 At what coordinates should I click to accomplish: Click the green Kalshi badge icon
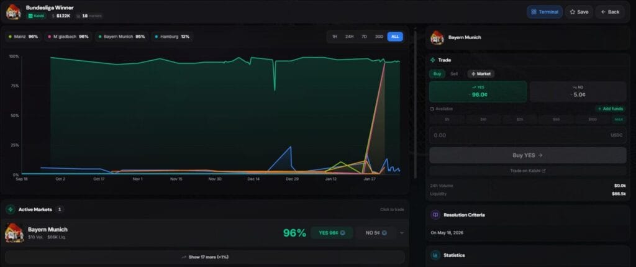(x=31, y=16)
